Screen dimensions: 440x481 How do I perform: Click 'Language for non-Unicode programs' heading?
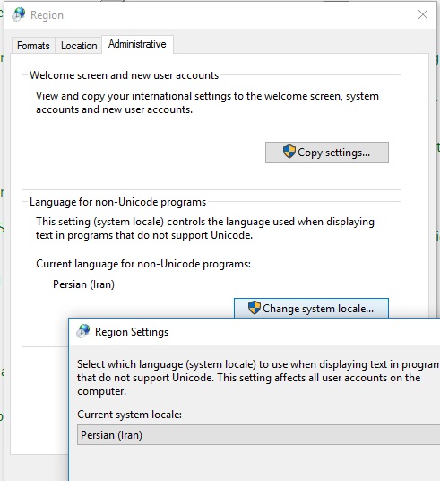118,202
